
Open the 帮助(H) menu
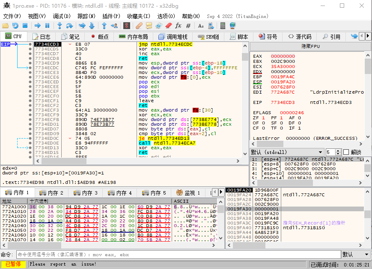coord(191,16)
